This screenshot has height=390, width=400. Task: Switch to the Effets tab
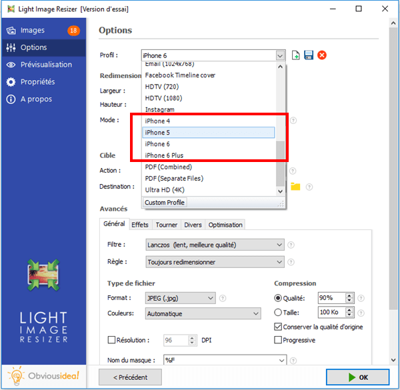tap(140, 225)
